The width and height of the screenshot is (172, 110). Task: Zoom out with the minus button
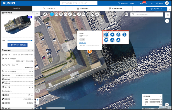[37, 103]
